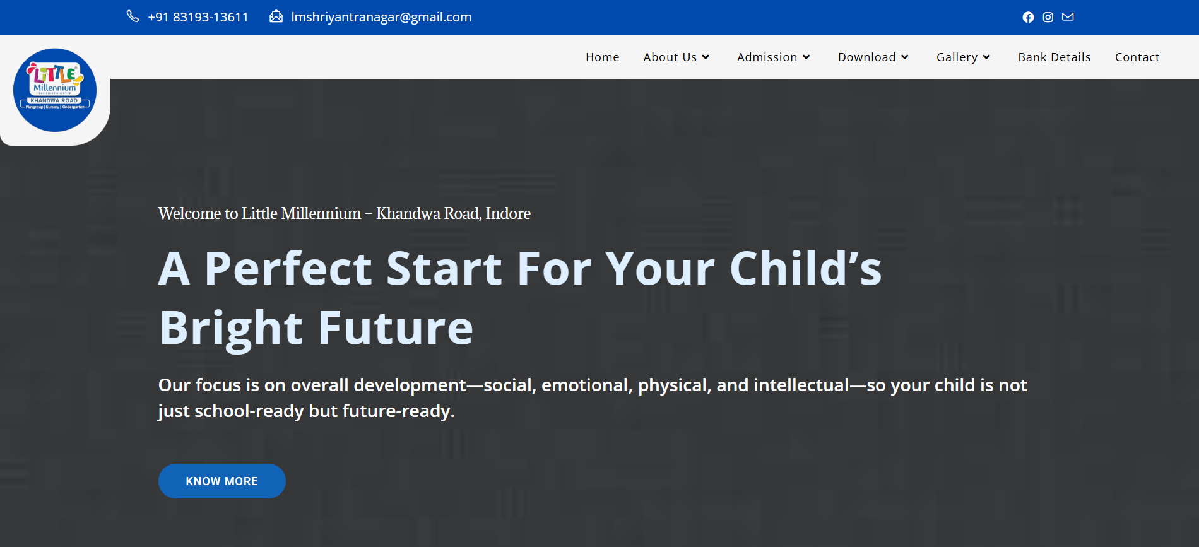Expand the Admission dropdown arrow
Image resolution: width=1199 pixels, height=547 pixels.
(x=806, y=57)
